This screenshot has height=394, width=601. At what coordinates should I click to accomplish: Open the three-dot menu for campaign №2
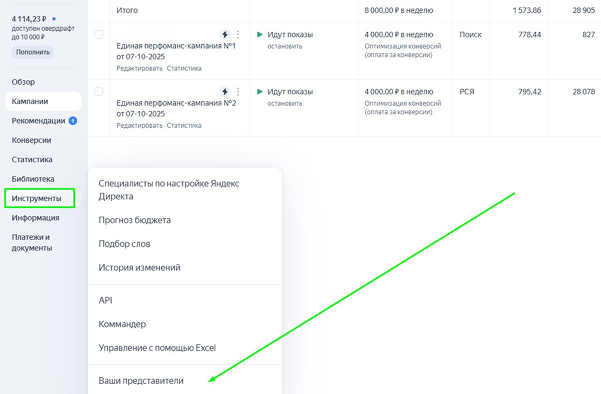tap(238, 92)
